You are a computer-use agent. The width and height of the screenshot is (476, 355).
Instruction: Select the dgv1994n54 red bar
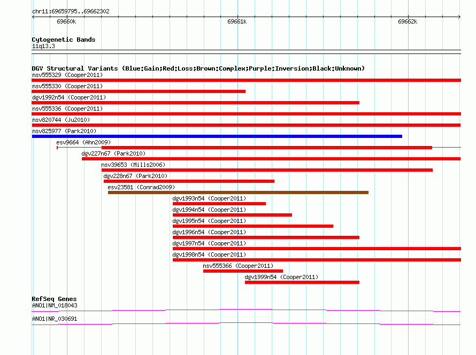(232, 215)
